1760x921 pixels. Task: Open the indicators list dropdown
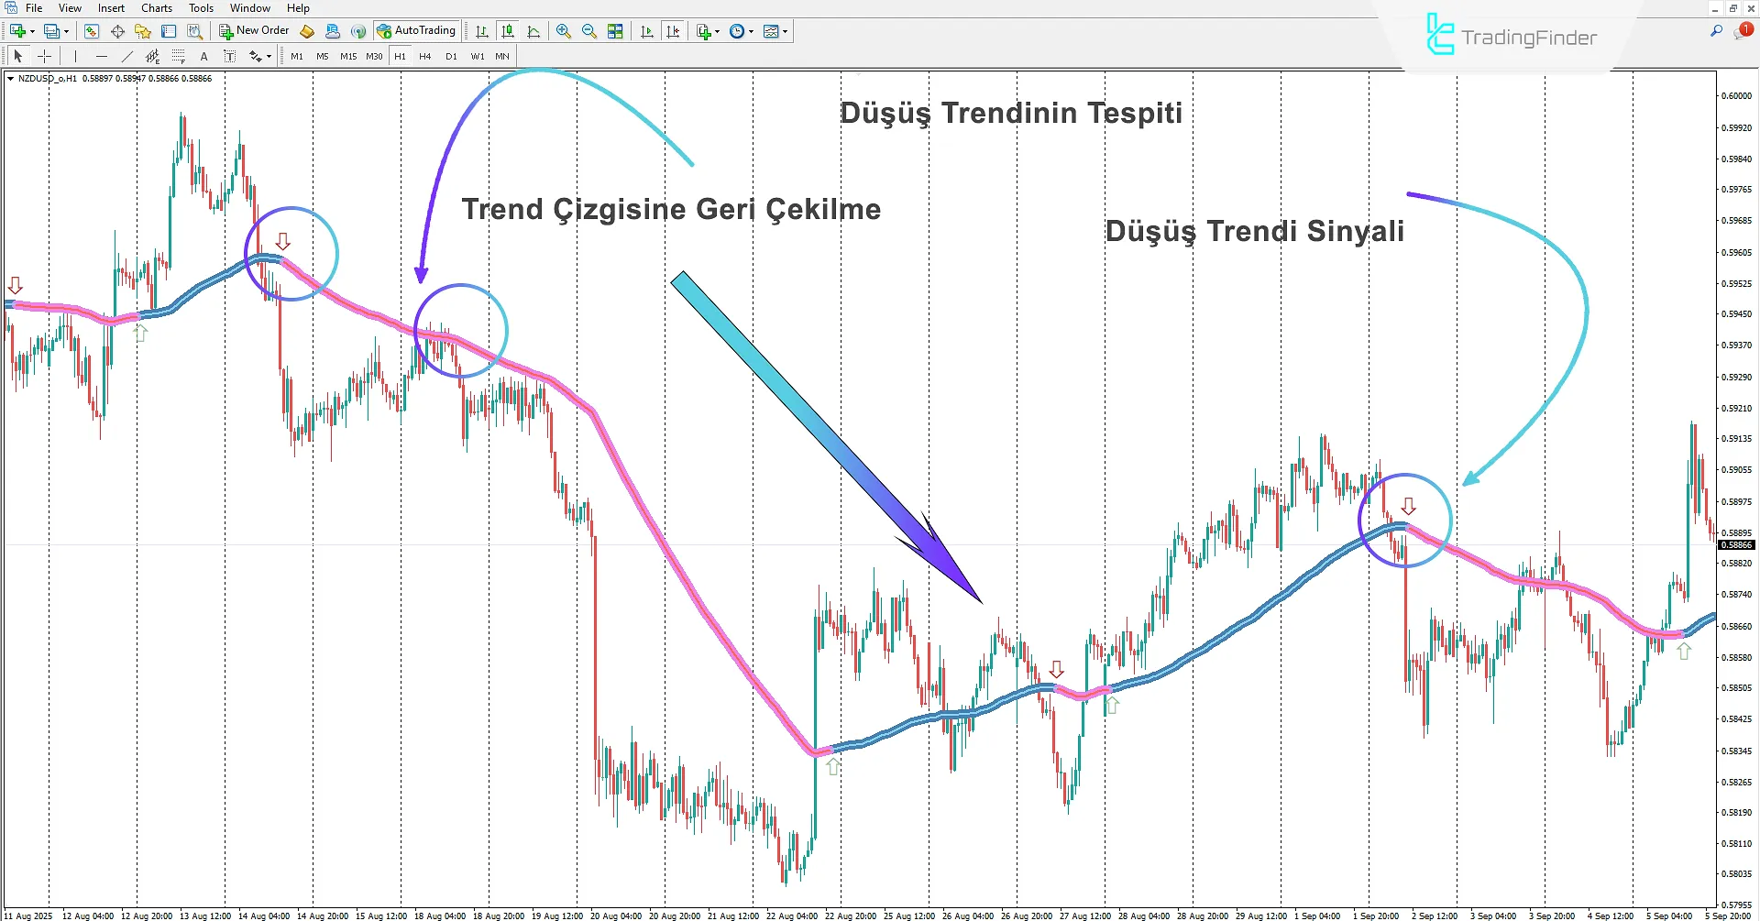click(785, 30)
